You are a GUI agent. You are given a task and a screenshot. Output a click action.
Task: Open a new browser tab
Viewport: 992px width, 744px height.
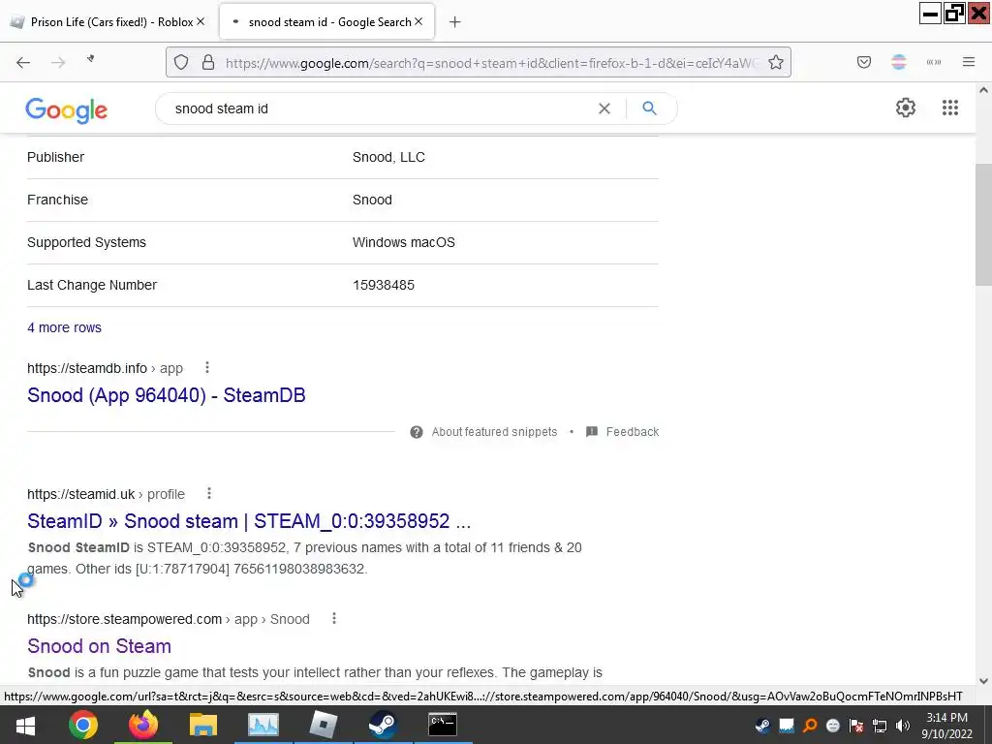coord(455,22)
